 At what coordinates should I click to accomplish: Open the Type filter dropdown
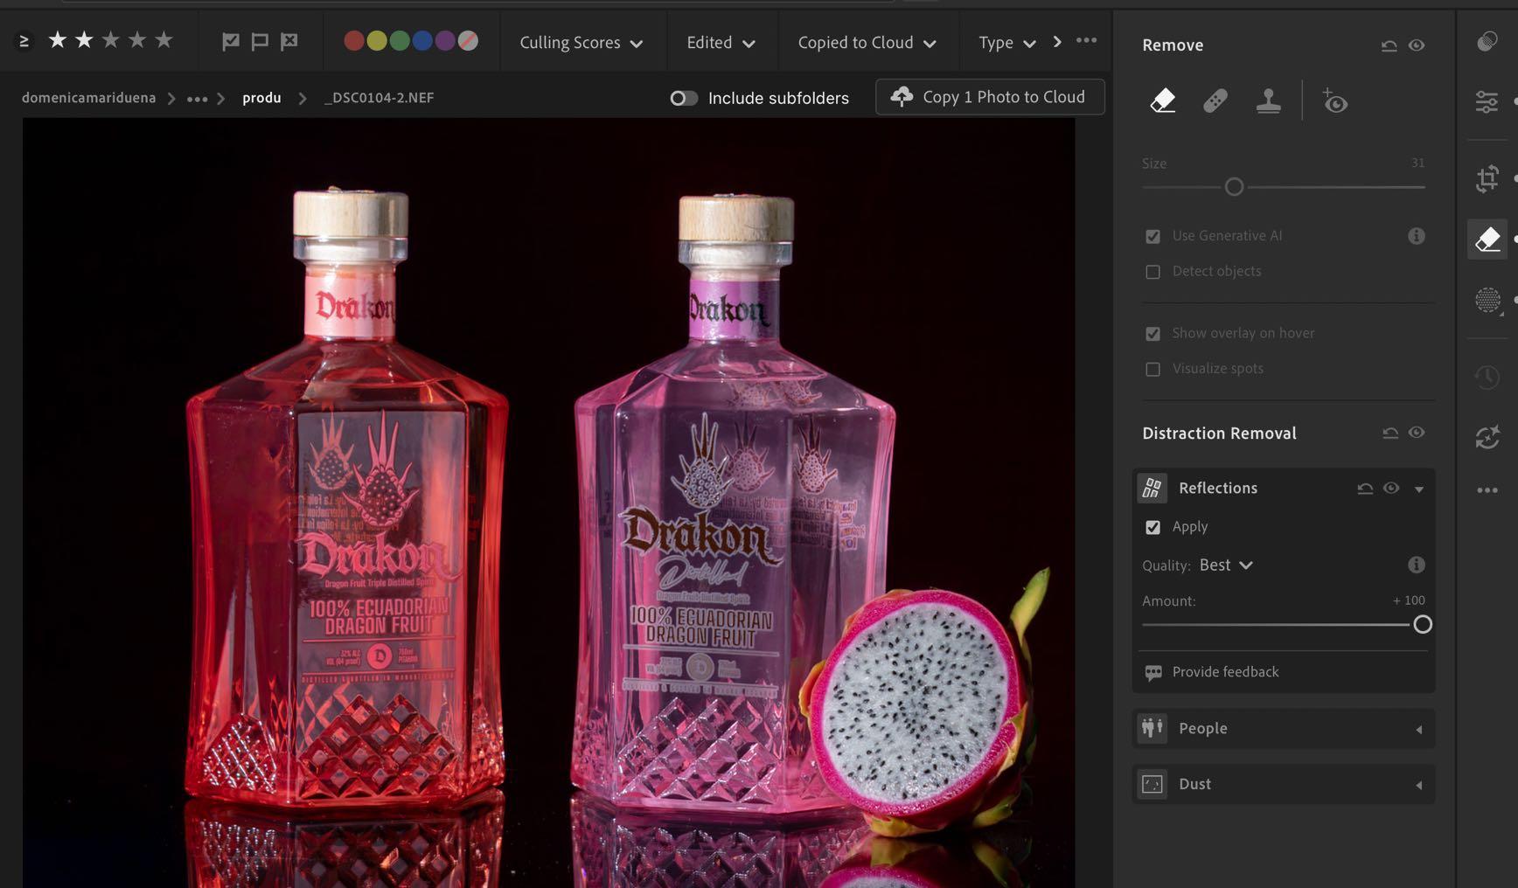click(x=1006, y=42)
